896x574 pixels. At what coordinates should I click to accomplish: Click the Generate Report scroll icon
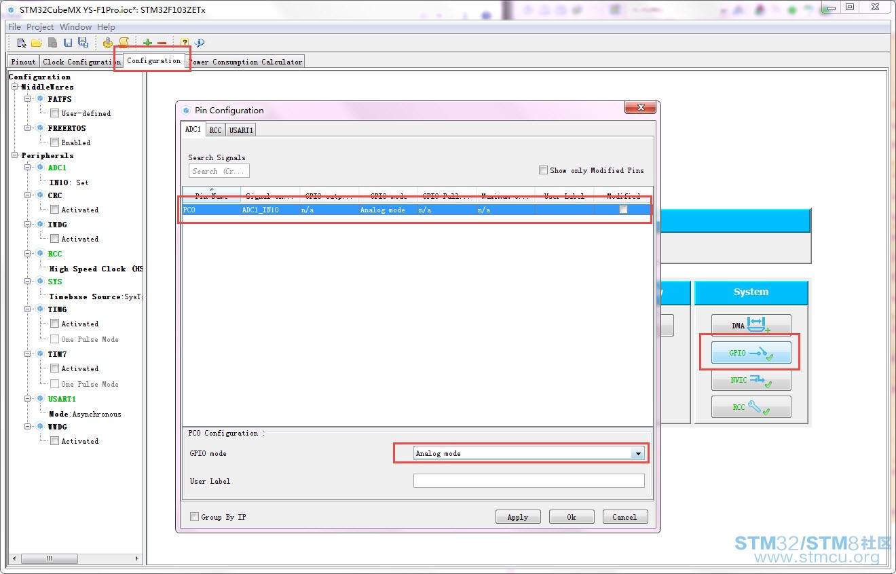[x=124, y=43]
